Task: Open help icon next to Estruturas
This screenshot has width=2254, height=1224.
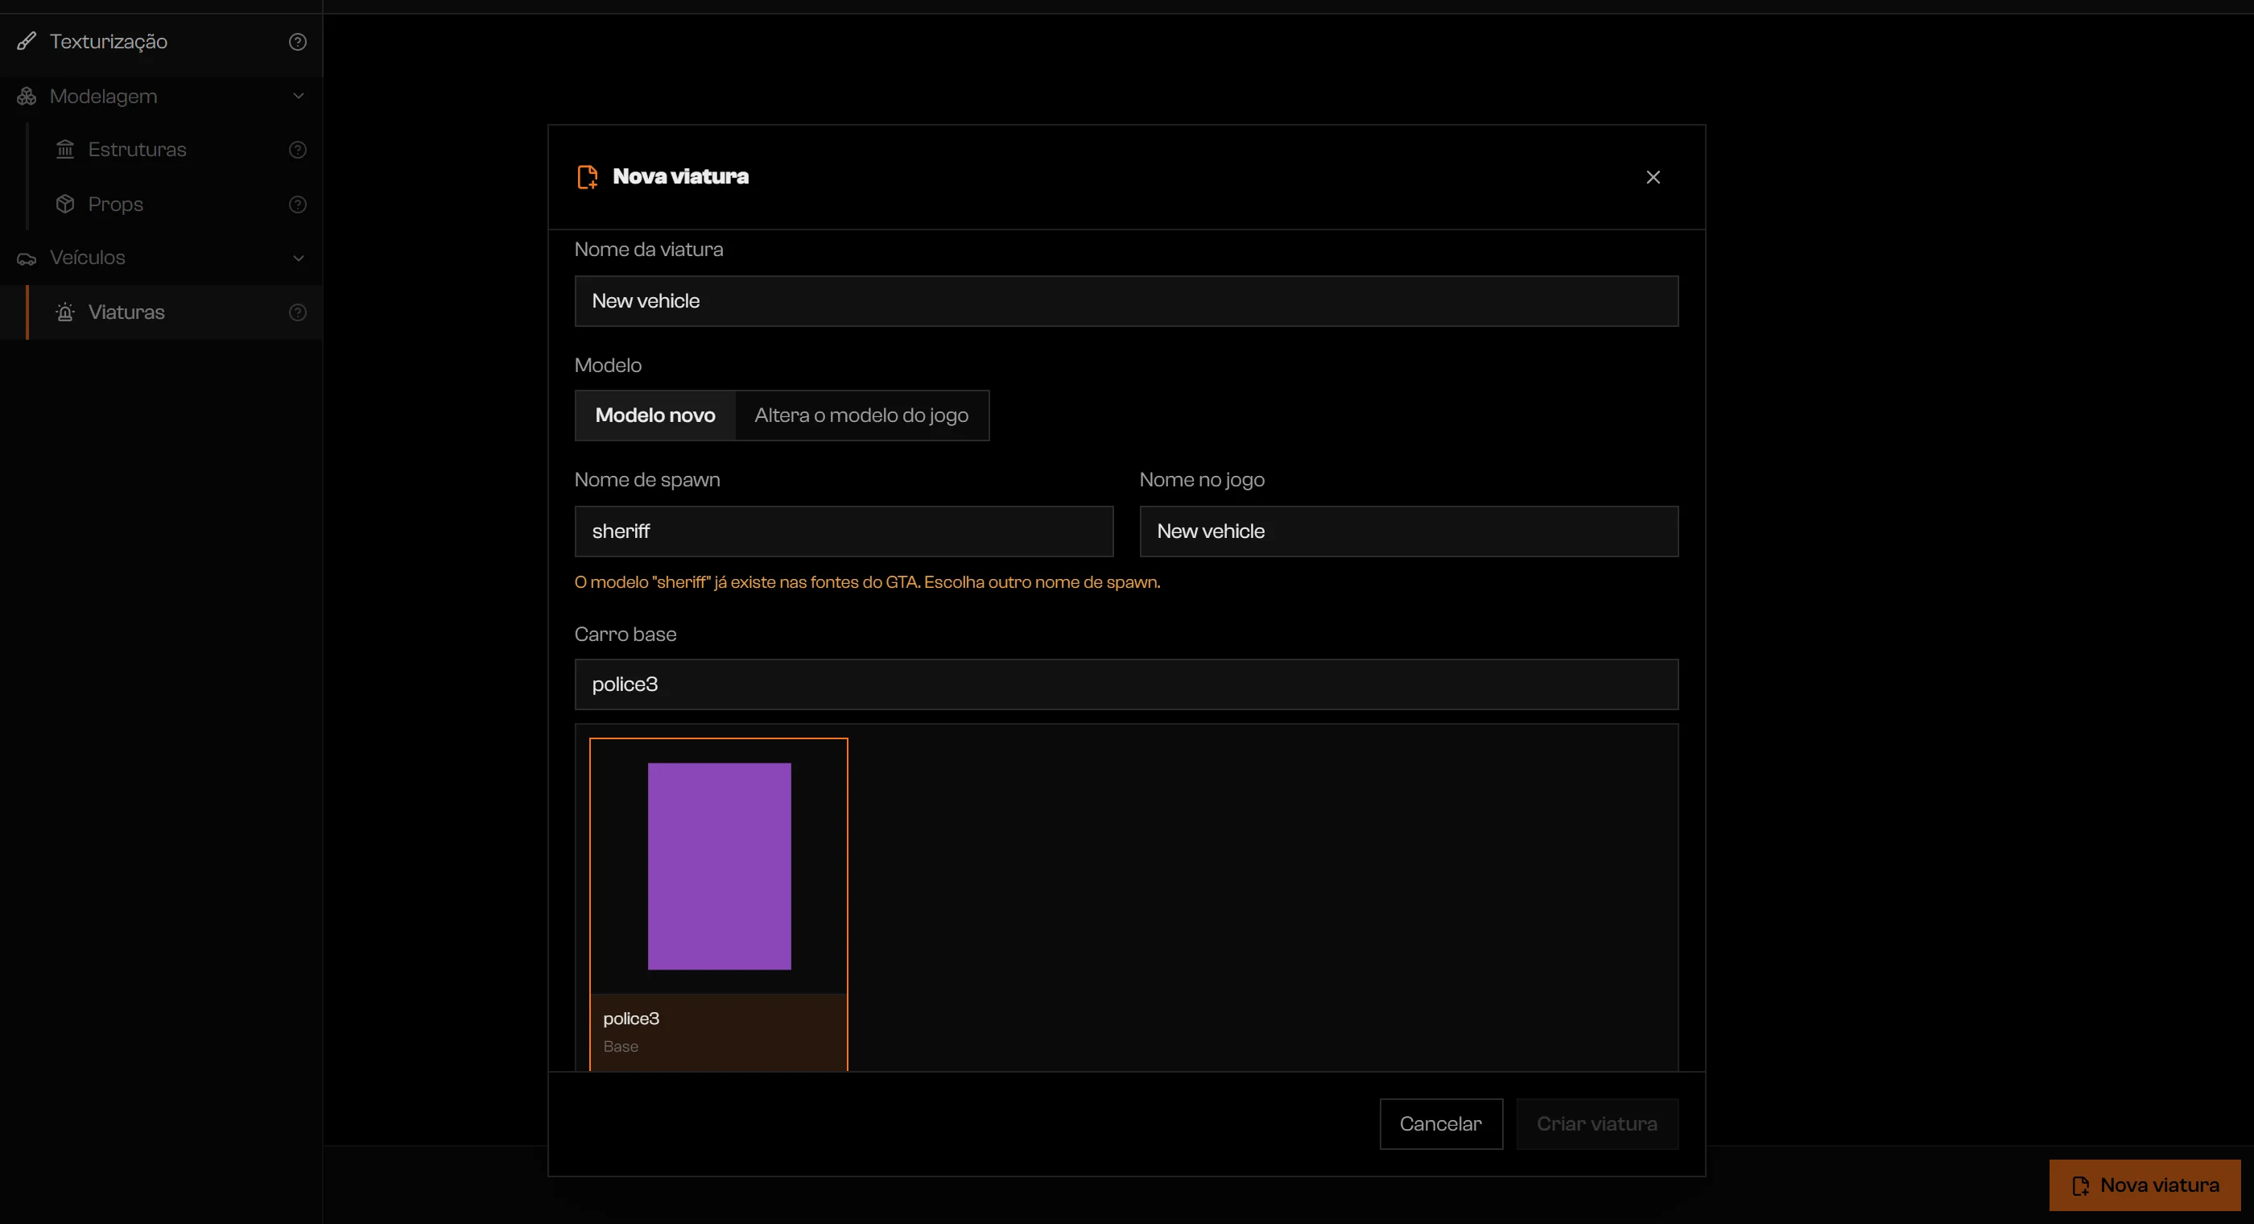Action: (298, 150)
